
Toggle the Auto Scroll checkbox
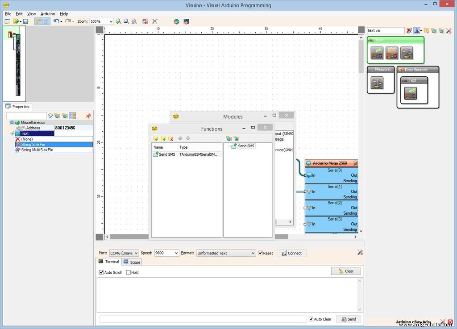(101, 272)
